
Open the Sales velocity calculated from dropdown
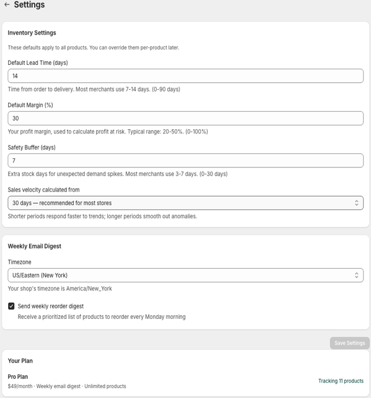186,203
